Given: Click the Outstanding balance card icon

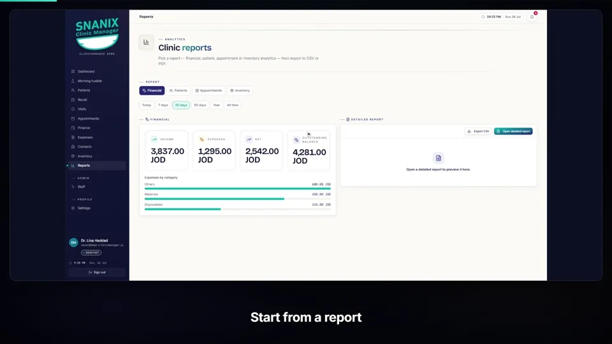Looking at the screenshot, I should coord(296,140).
